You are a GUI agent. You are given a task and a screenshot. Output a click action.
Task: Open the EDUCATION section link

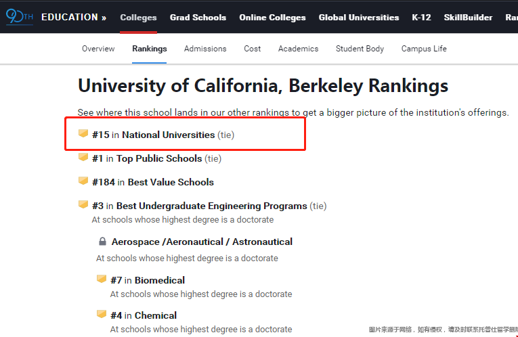click(74, 17)
